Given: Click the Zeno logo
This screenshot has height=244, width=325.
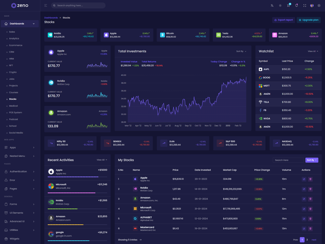Looking at the screenshot, I should point(19,6).
